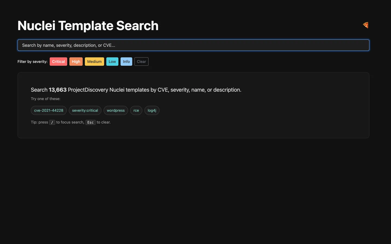Filter by Low severity
391x244 pixels.
(x=112, y=62)
